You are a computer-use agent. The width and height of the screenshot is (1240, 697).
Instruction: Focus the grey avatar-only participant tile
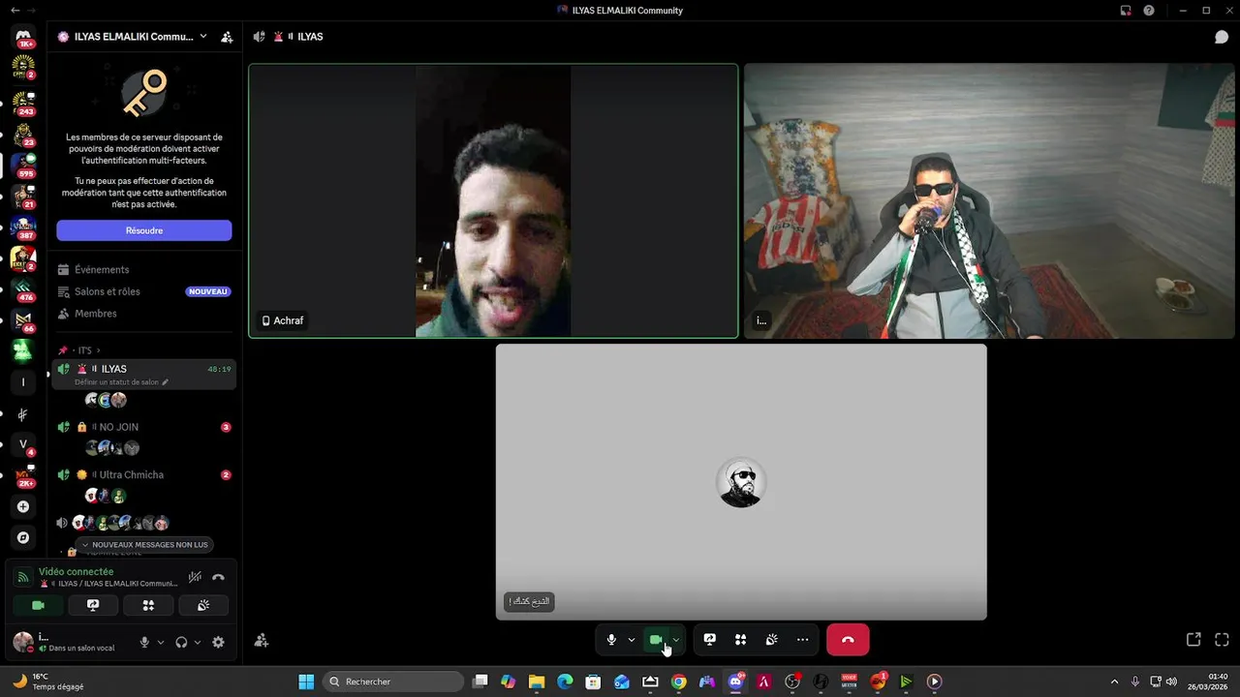[x=741, y=482]
